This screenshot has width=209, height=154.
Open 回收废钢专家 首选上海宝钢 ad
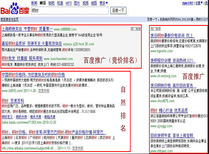click(x=173, y=136)
